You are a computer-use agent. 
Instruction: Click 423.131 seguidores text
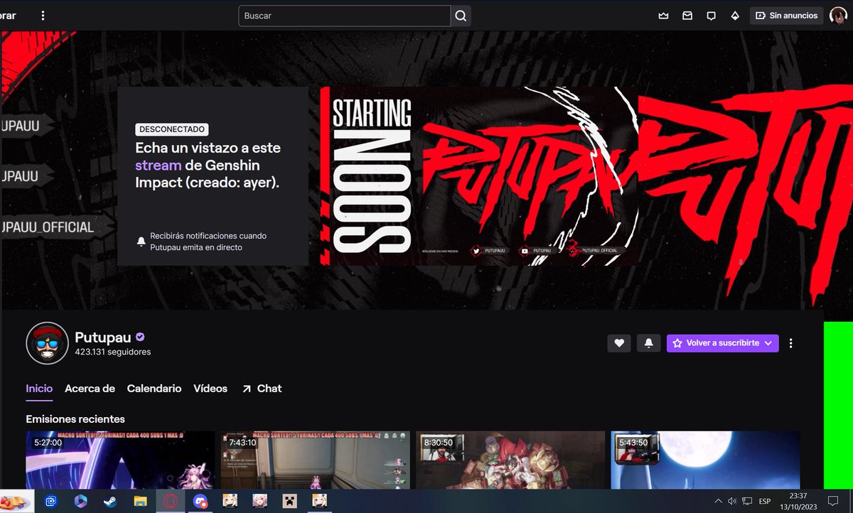113,352
